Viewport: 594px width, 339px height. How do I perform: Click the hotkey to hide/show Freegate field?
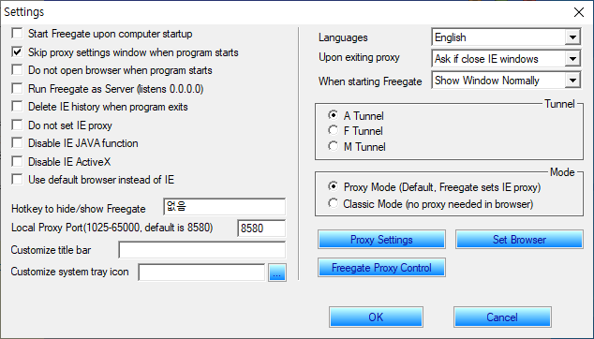(224, 207)
